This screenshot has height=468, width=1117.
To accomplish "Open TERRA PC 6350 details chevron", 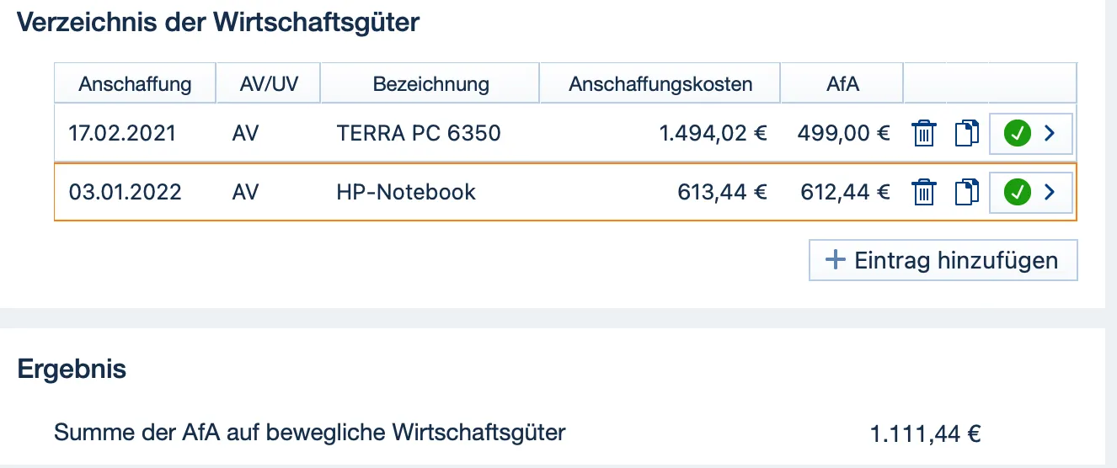I will (1050, 134).
